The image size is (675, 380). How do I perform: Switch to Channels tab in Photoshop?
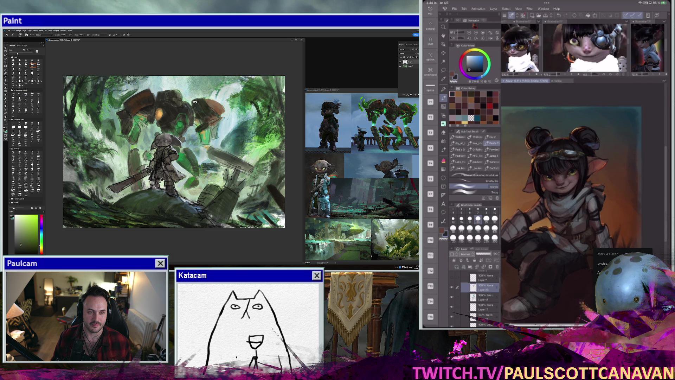point(409,45)
